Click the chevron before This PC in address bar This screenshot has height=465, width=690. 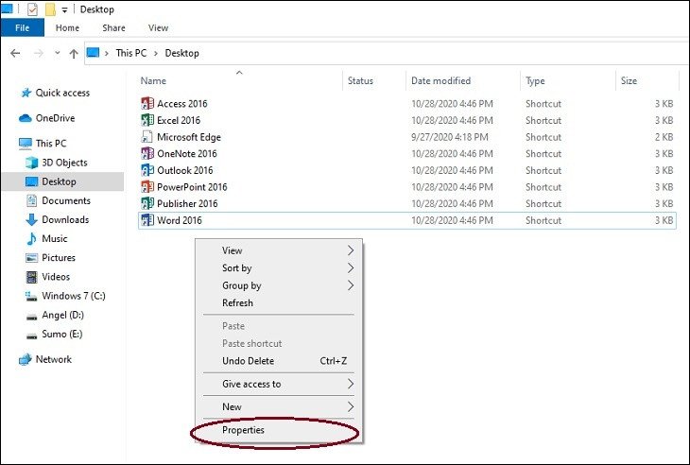pyautogui.click(x=106, y=53)
